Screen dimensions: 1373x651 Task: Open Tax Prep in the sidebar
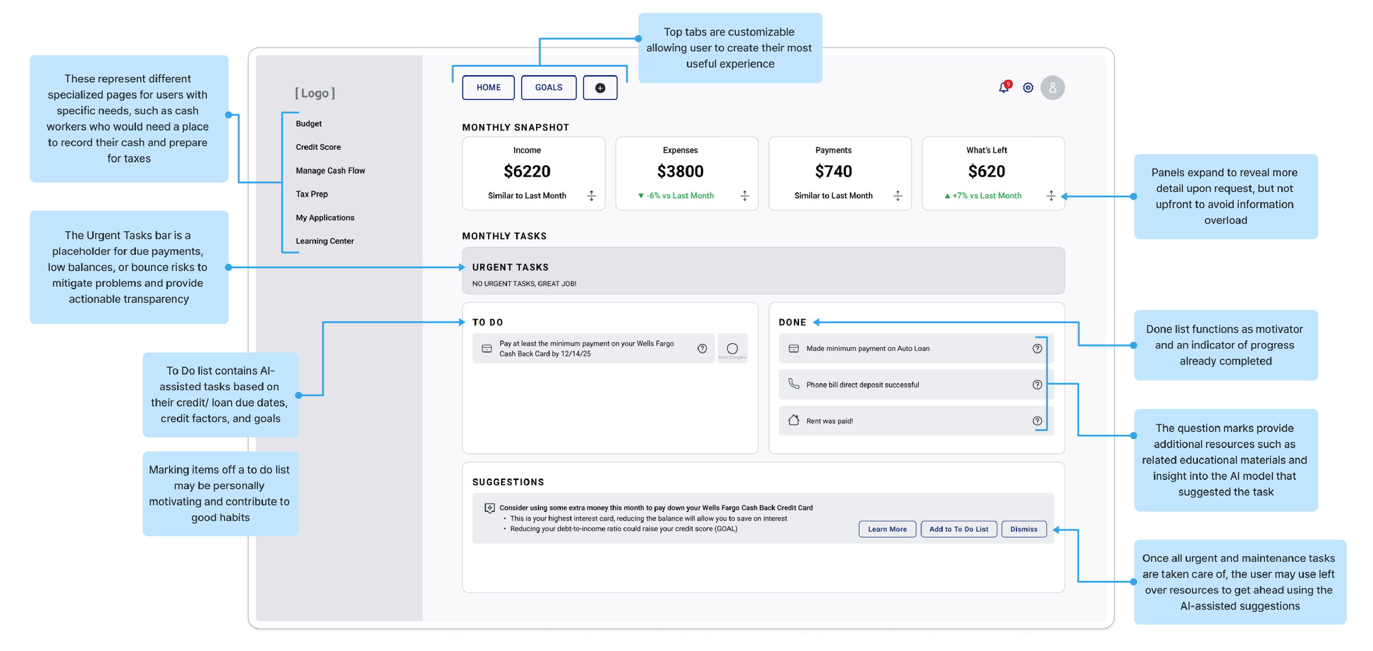click(311, 193)
